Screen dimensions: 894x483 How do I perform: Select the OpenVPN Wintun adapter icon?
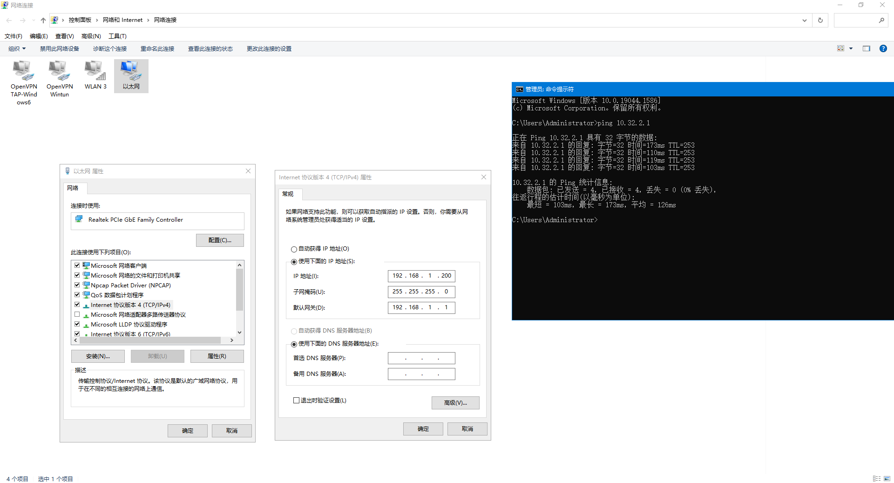(x=60, y=71)
